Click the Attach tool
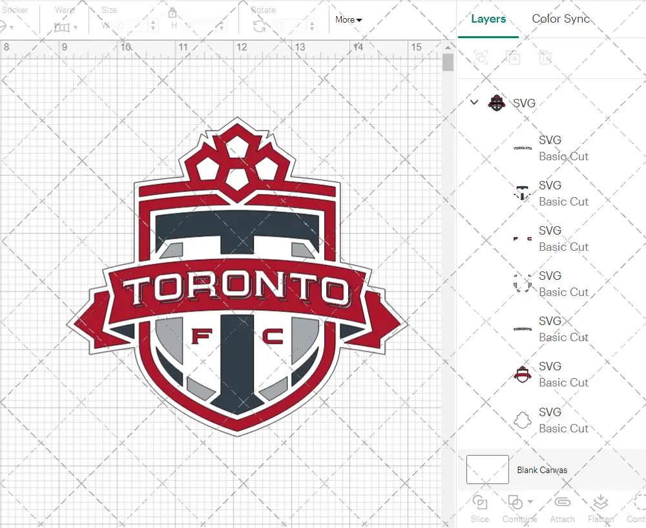 (x=563, y=509)
